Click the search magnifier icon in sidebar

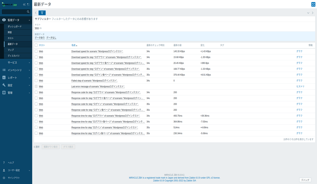[x=28, y=12]
